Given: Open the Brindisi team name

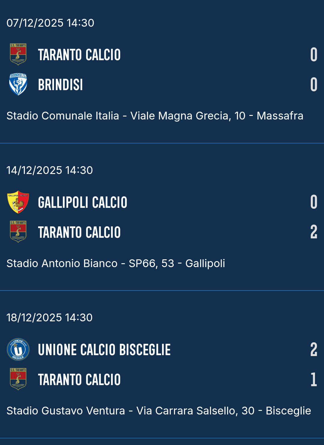Looking at the screenshot, I should pos(60,85).
